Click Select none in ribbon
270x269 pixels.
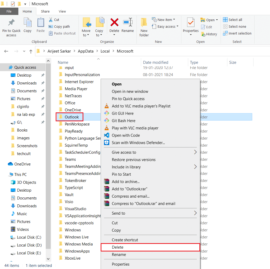point(234,26)
